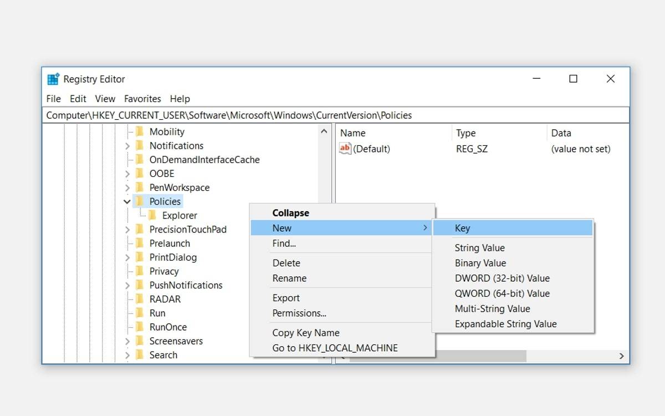Select Key from the New submenu

click(x=462, y=227)
